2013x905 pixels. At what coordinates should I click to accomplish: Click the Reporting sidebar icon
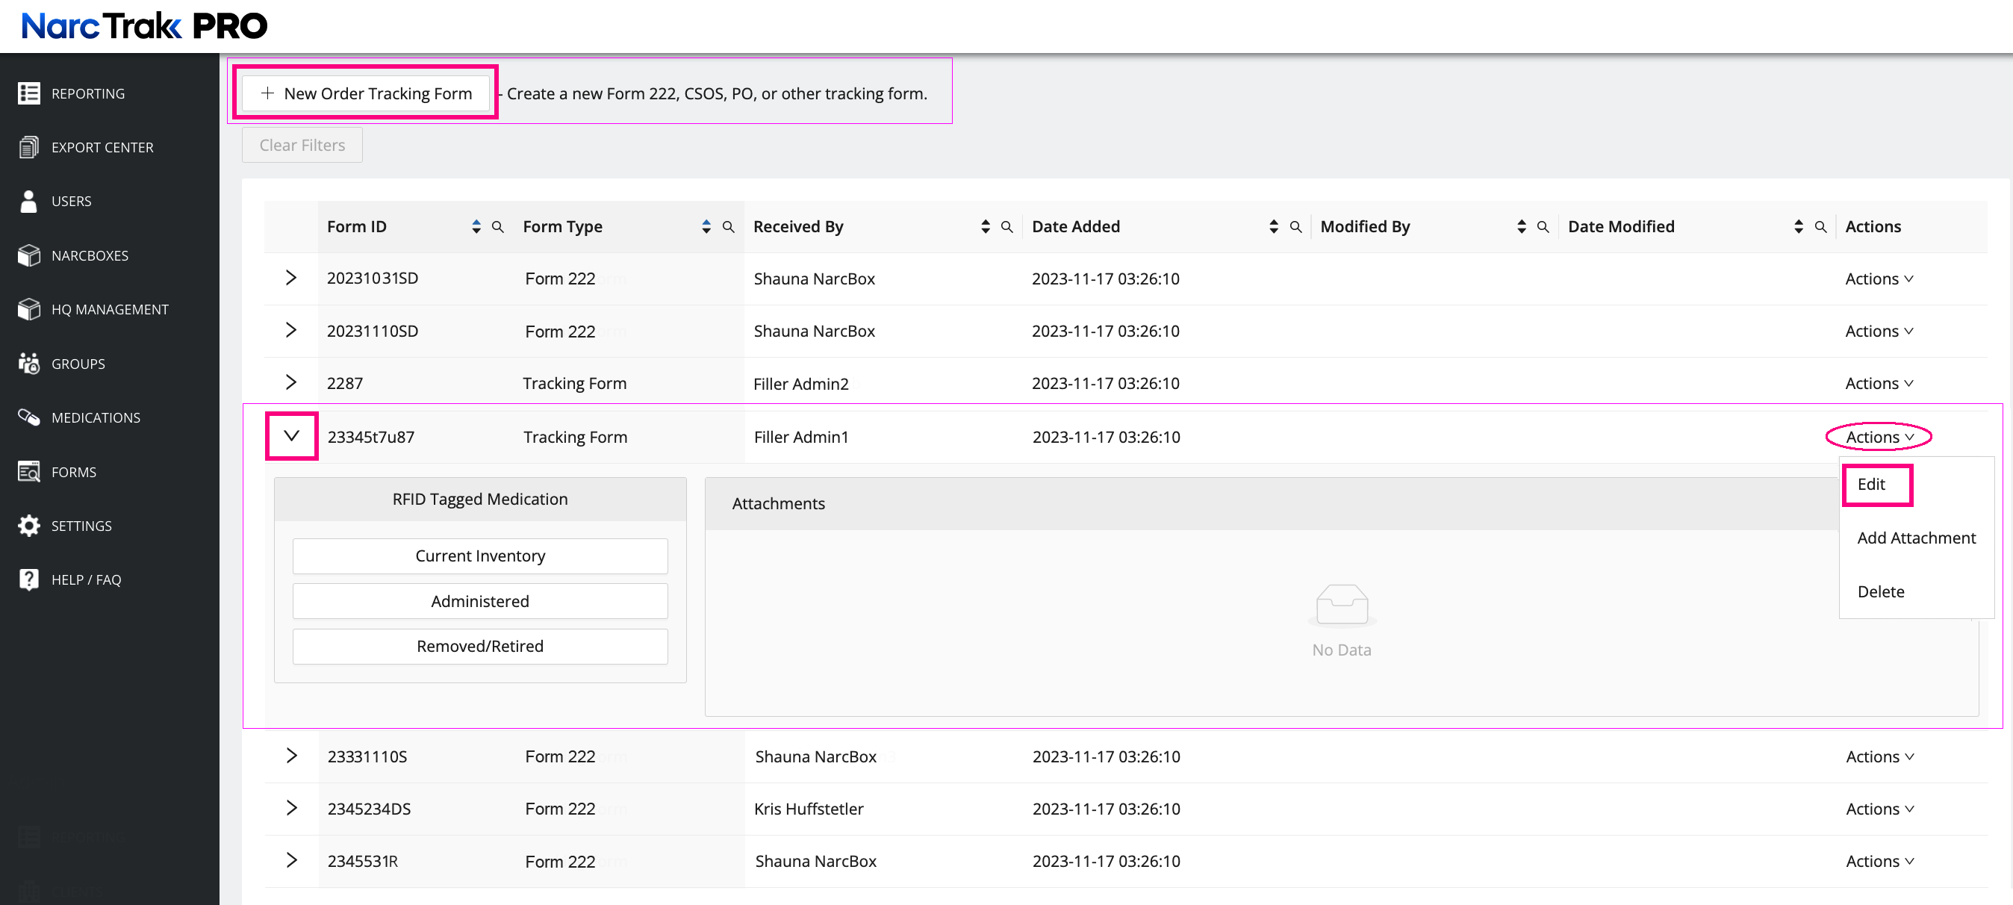click(29, 94)
